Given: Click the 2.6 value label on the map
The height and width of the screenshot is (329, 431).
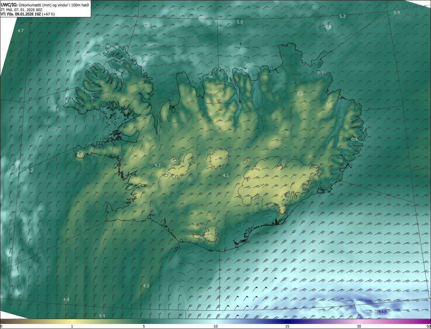Looking at the screenshot, I should tap(80, 154).
